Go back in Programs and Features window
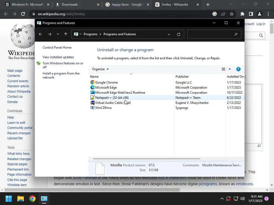The width and height of the screenshot is (274, 205). pos(40,34)
